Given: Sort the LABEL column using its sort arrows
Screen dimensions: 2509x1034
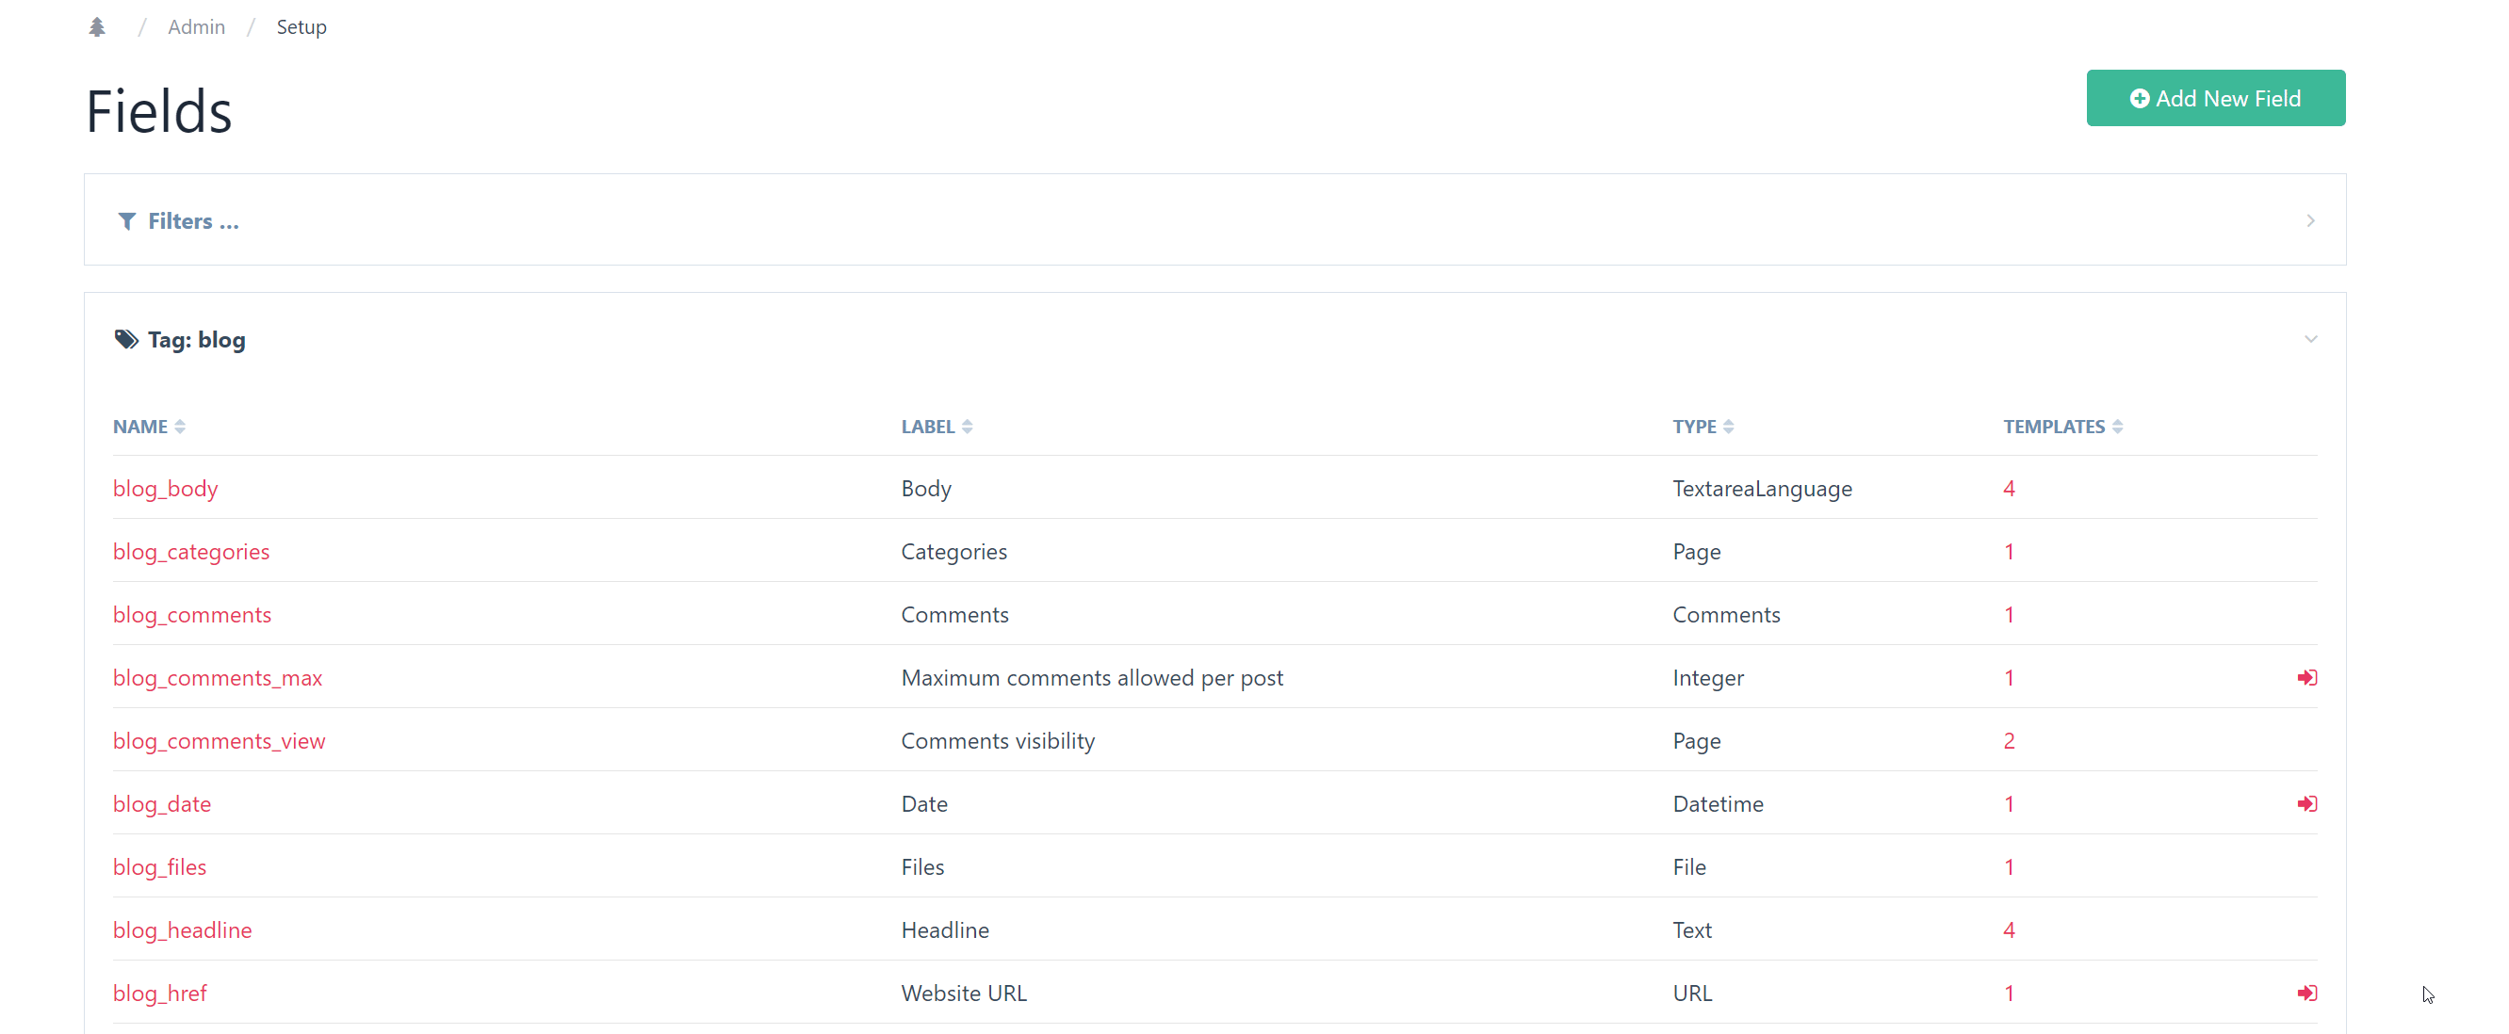Looking at the screenshot, I should [x=968, y=426].
